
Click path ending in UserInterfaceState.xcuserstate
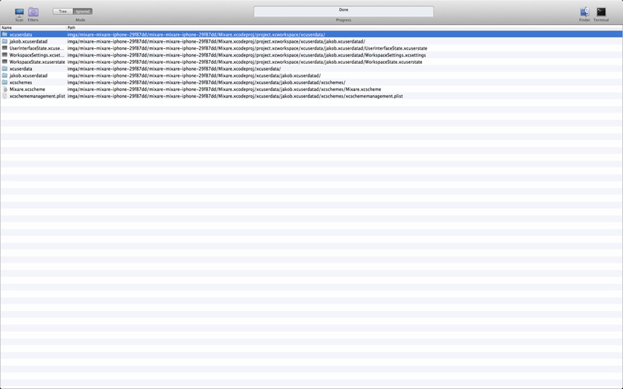[x=247, y=48]
